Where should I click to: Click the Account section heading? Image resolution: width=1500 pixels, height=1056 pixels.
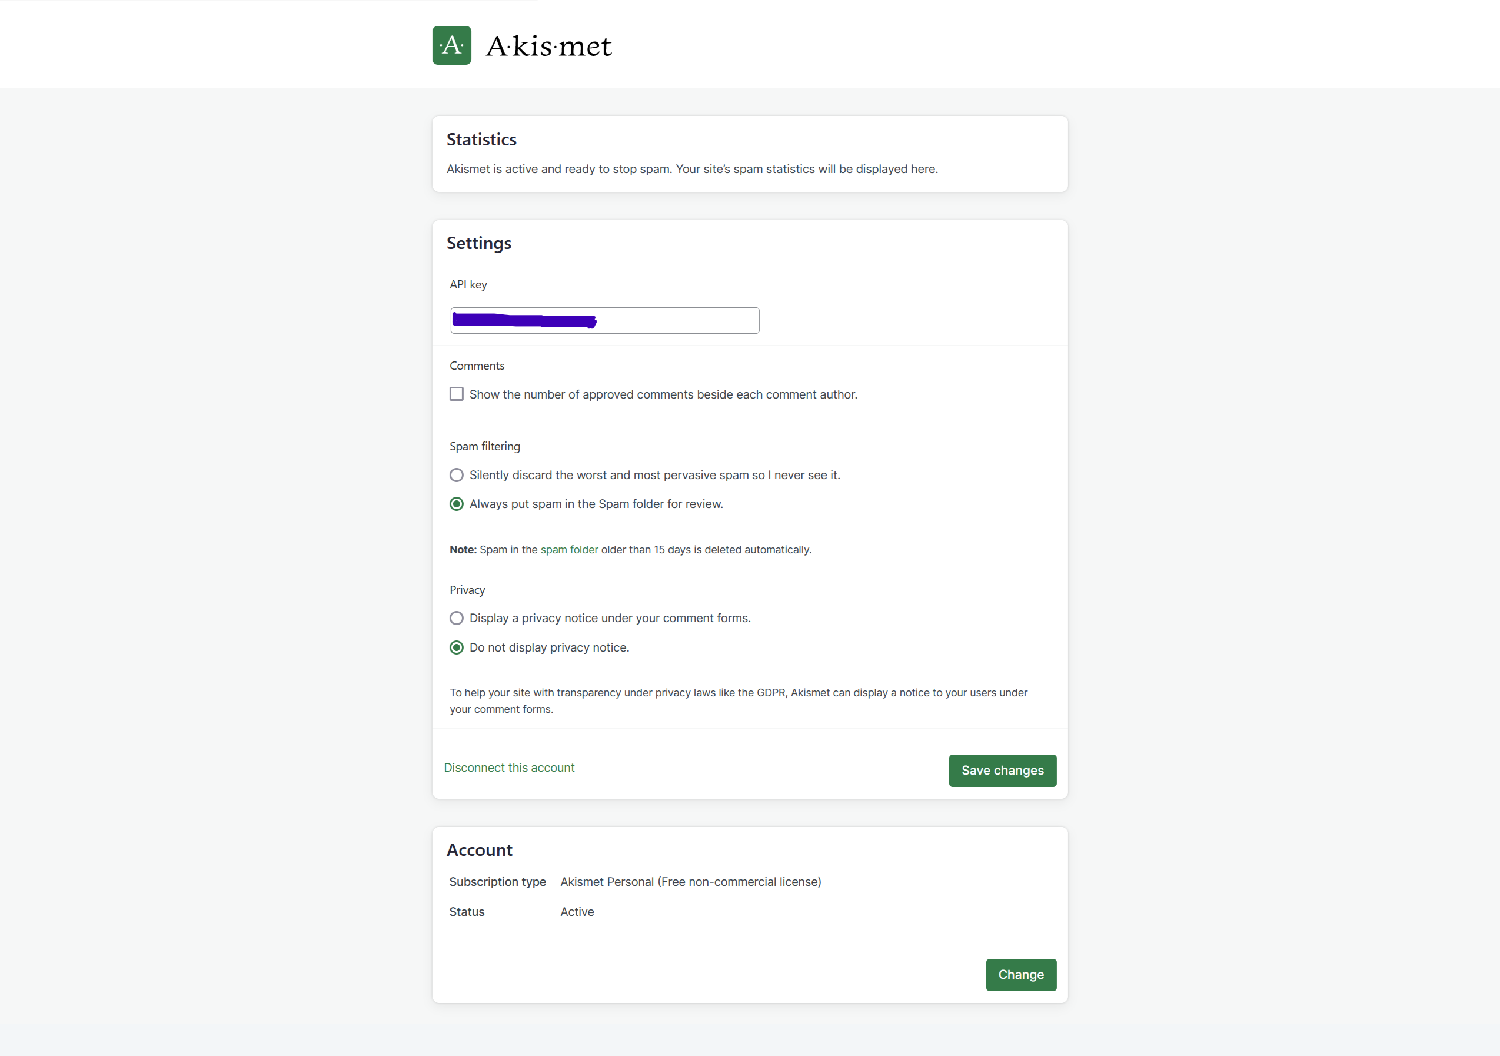(480, 849)
